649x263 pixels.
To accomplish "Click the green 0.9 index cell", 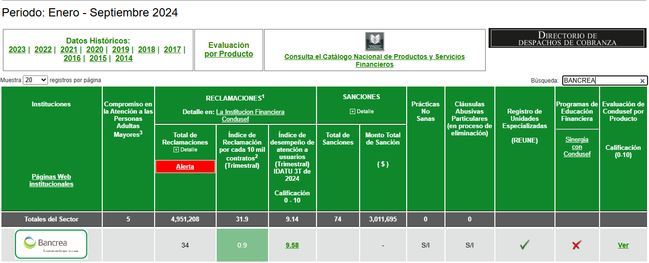I will pyautogui.click(x=242, y=245).
